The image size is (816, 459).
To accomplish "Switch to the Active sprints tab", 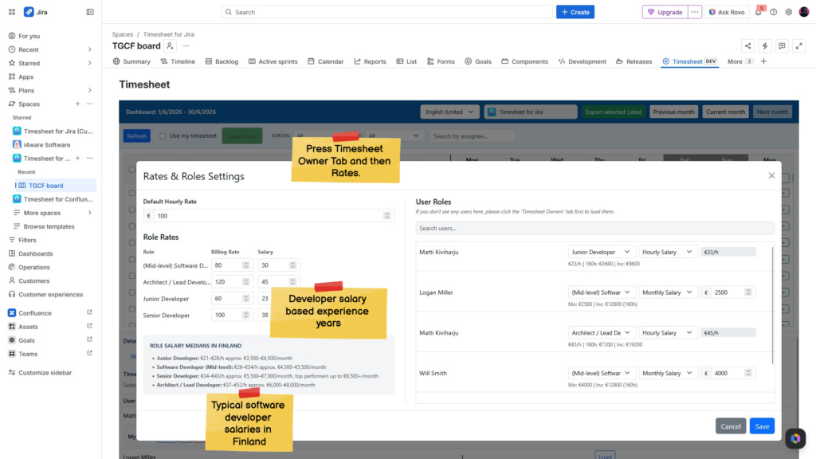I will 273,61.
